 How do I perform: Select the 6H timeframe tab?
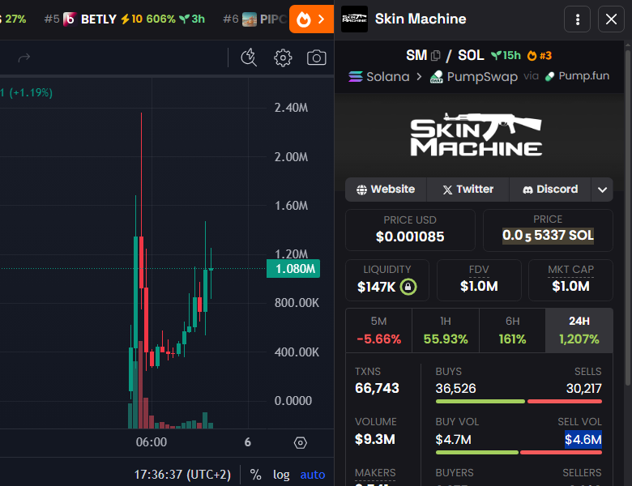tap(512, 330)
